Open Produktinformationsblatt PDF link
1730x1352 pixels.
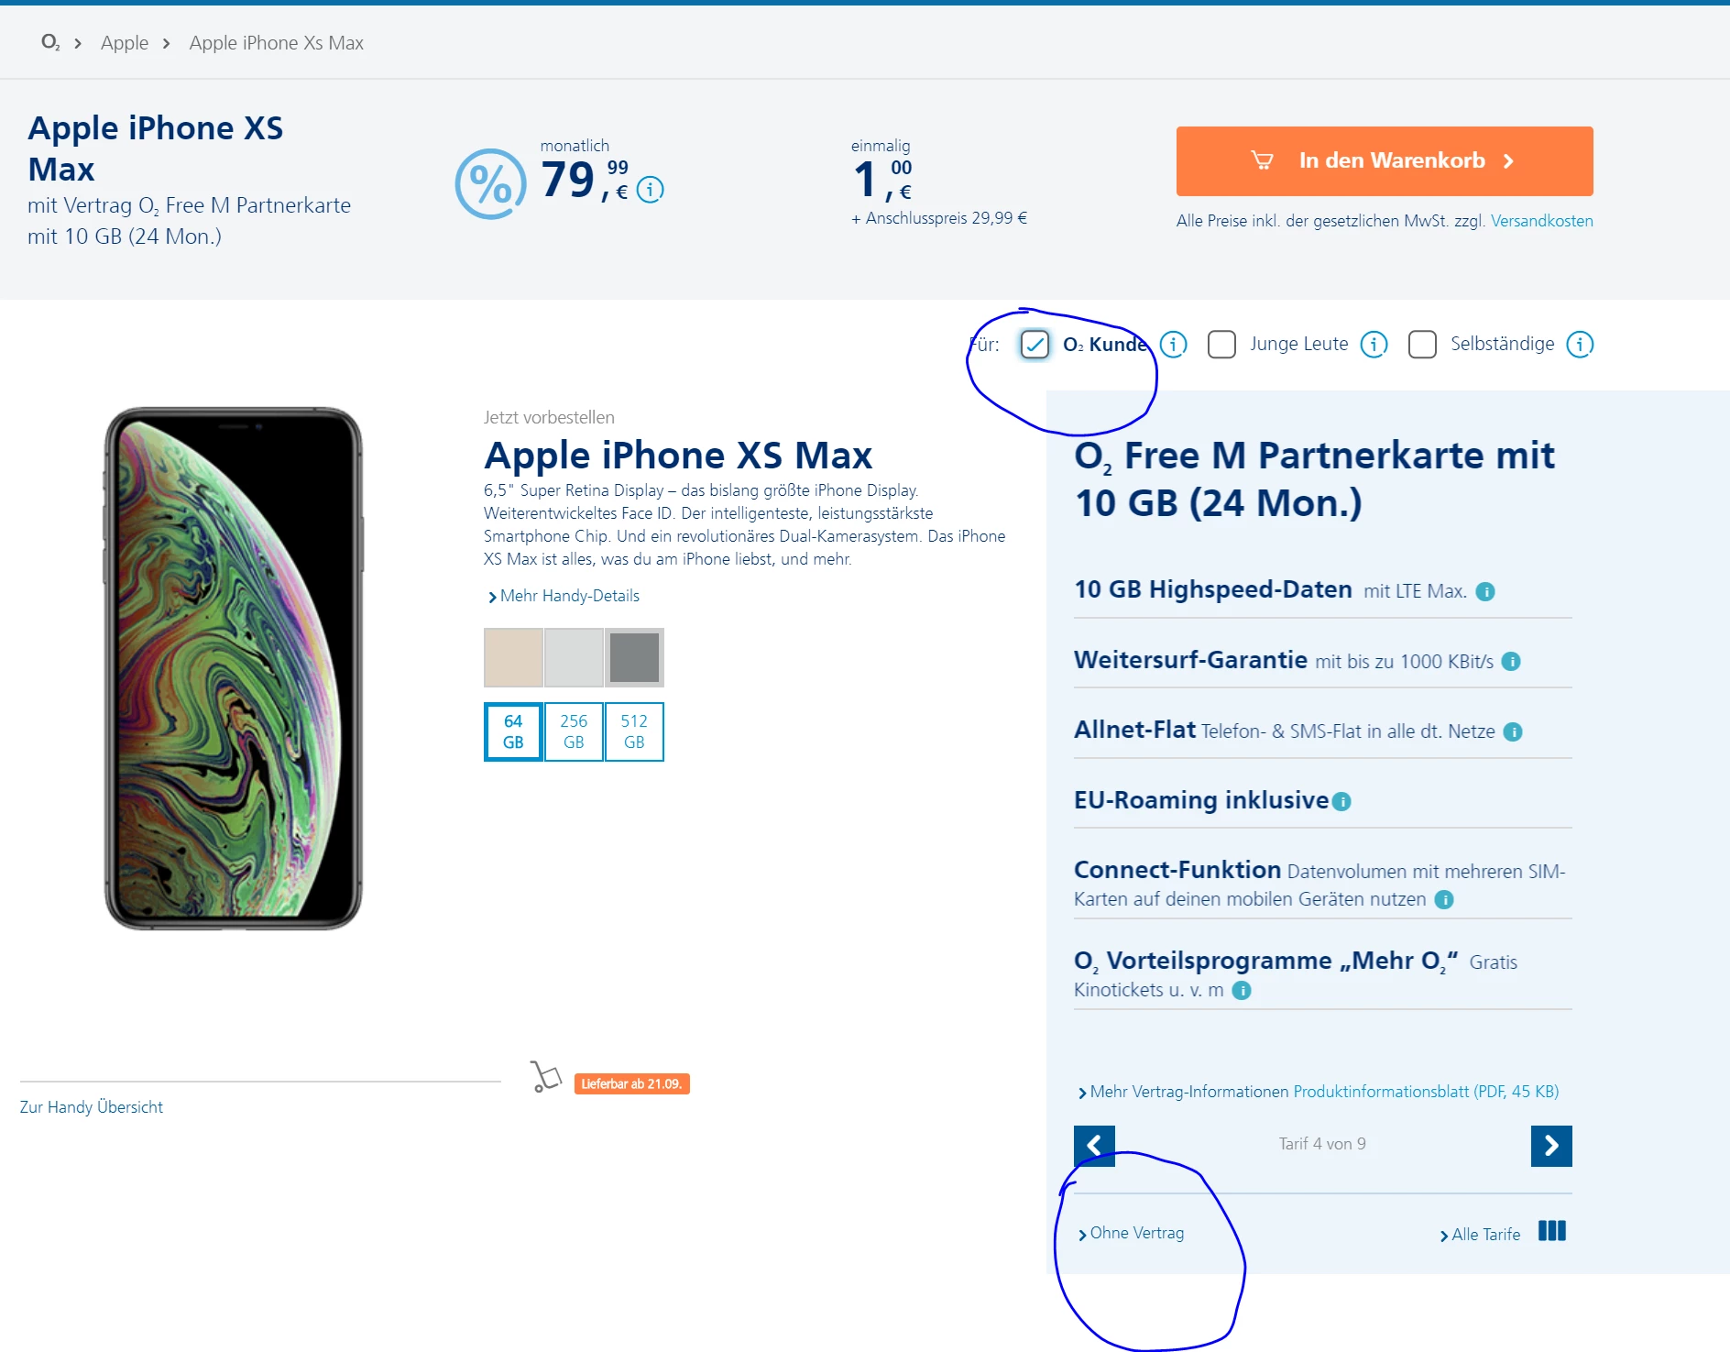pyautogui.click(x=1426, y=1092)
